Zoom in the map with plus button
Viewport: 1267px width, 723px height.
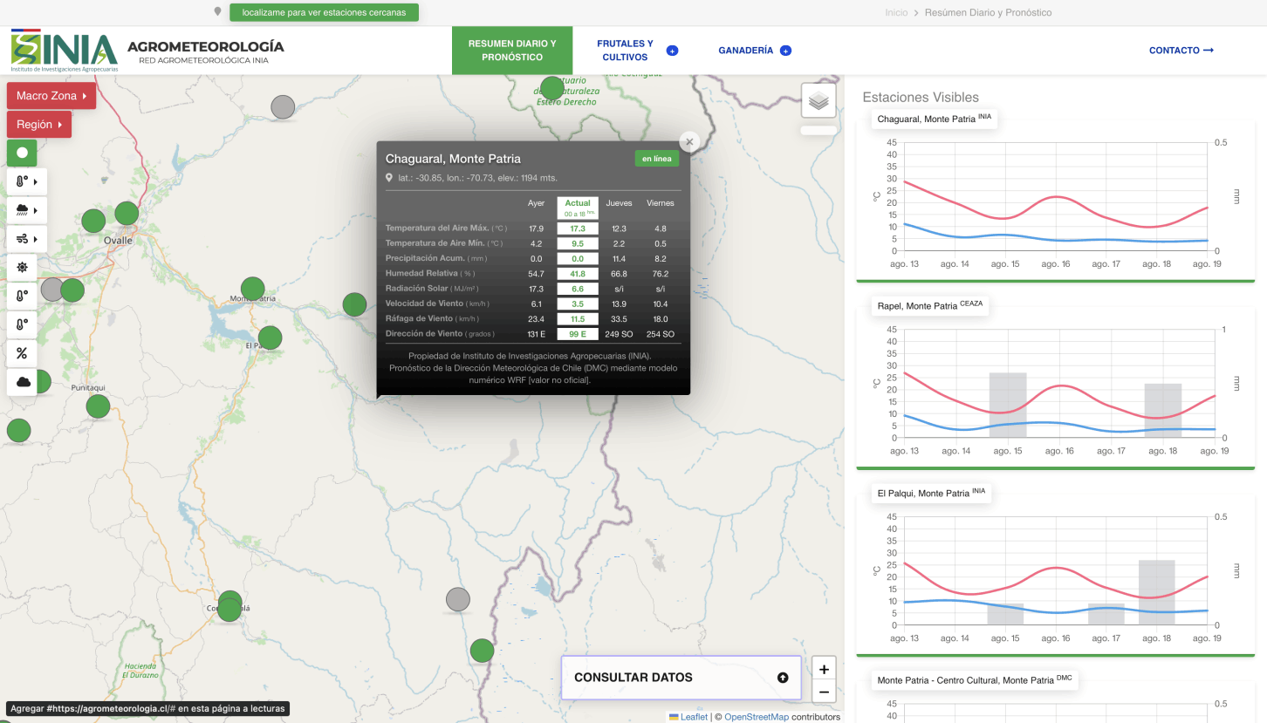(824, 669)
